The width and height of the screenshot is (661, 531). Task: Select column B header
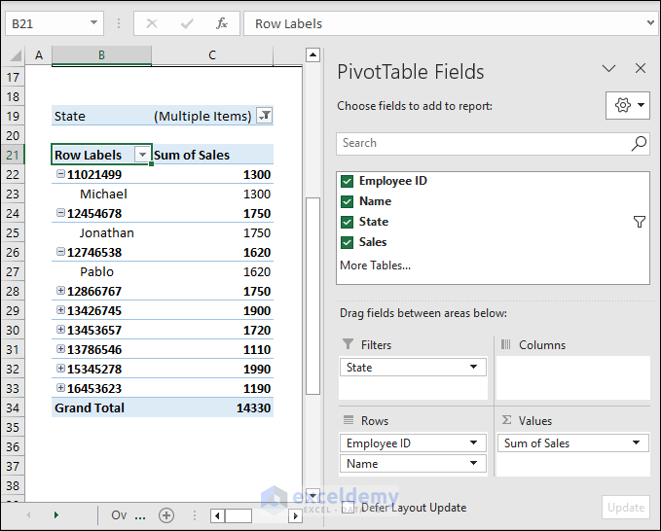point(101,55)
